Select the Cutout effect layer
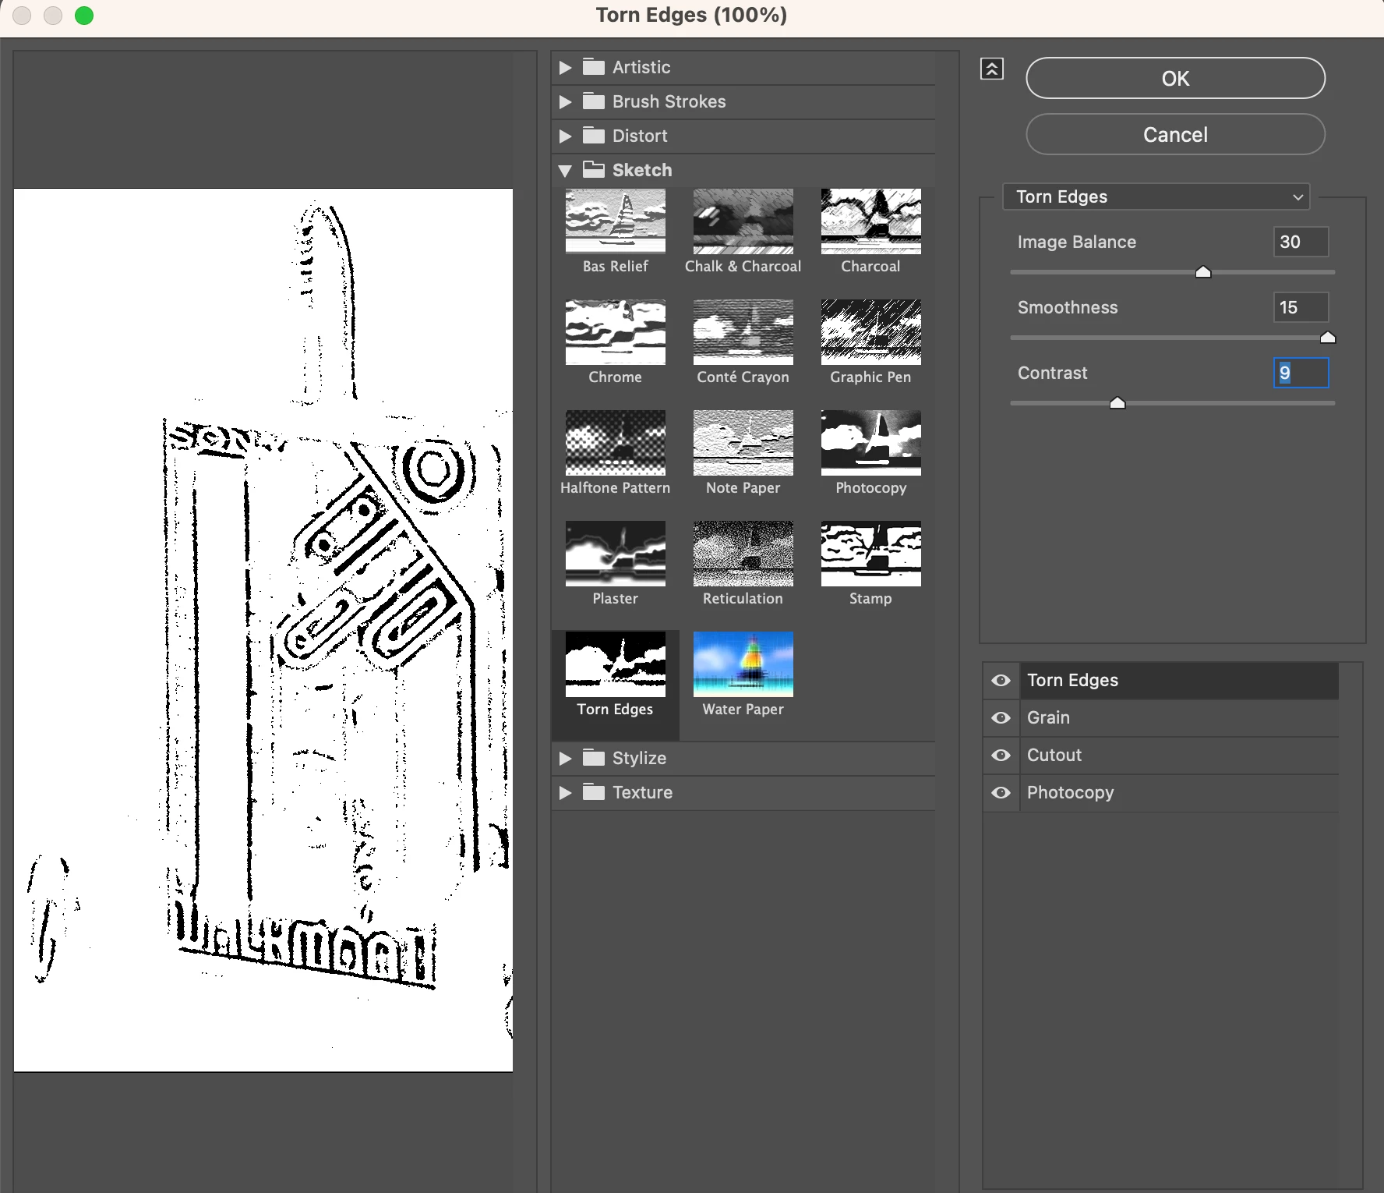Screen dimensions: 1384x1193 (1180, 756)
